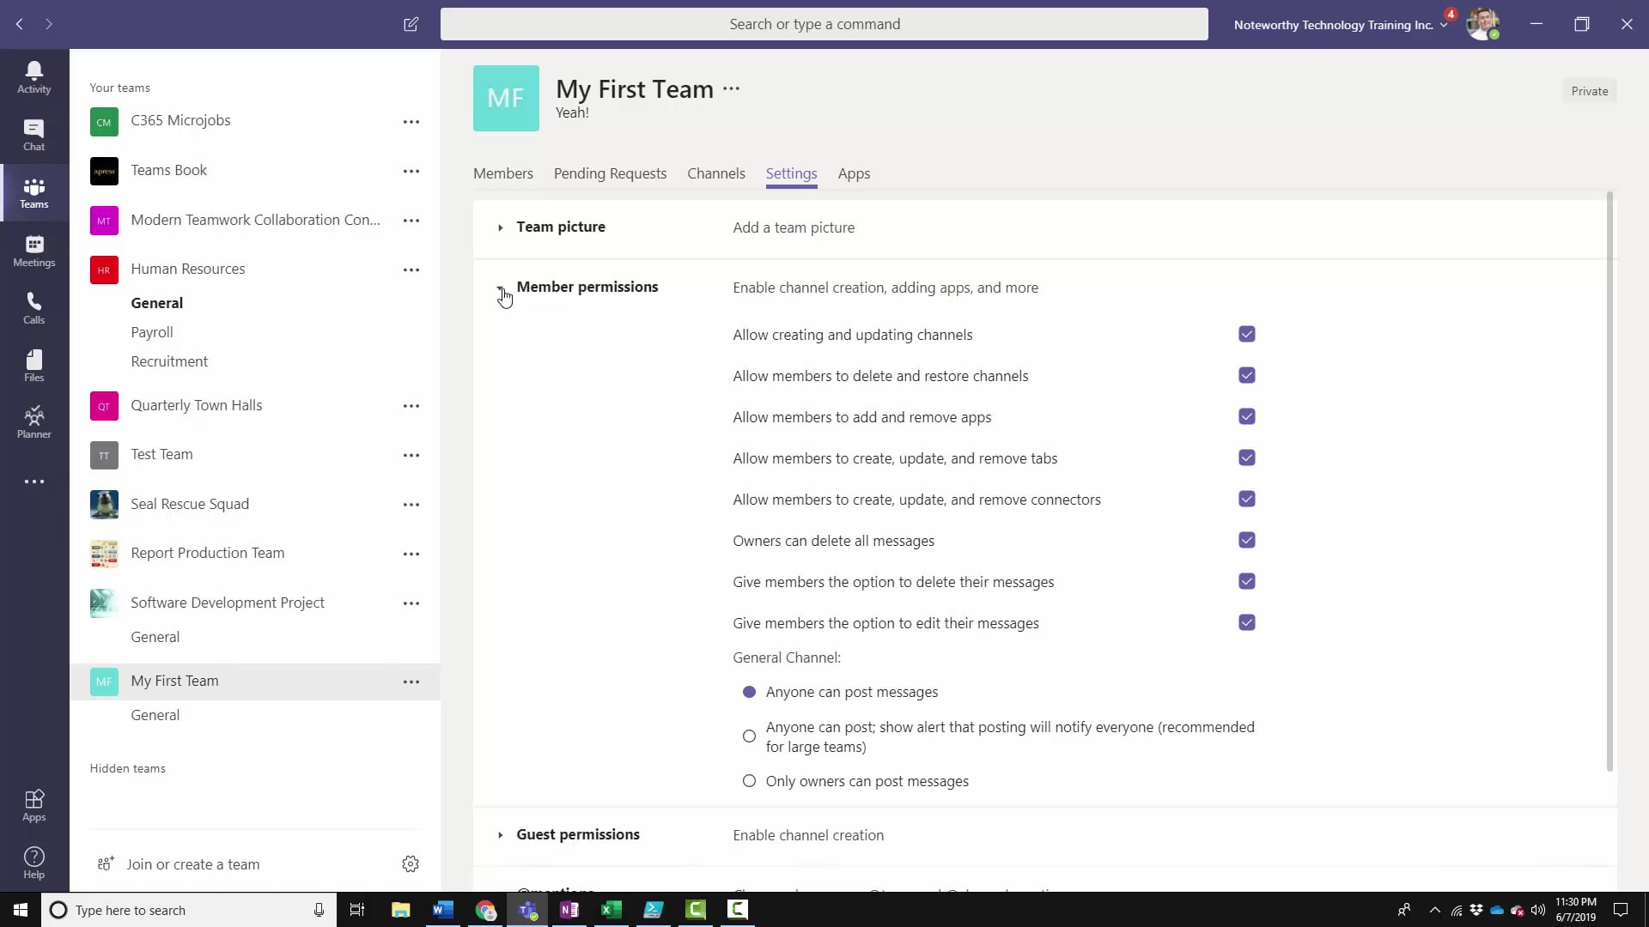Viewport: 1649px width, 927px height.
Task: Switch to the Chat section
Action: pos(33,135)
